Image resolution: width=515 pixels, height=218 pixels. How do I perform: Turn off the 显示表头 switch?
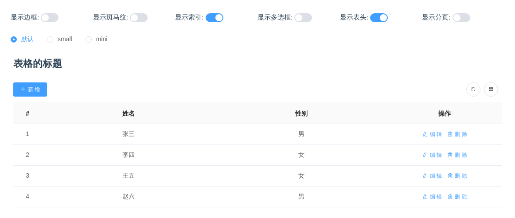pyautogui.click(x=379, y=18)
